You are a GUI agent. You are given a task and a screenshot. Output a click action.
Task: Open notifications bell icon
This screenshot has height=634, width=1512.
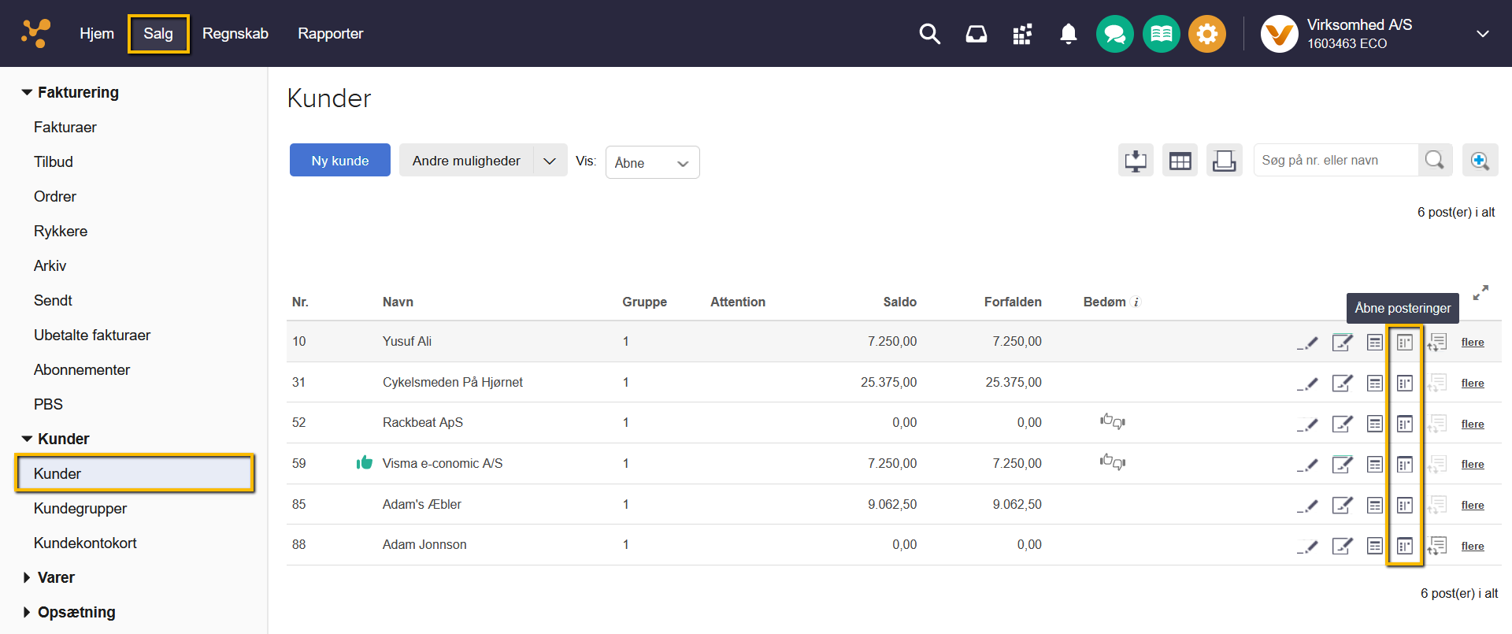1068,34
